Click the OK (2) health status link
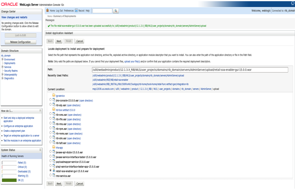295x189 pixels. (21, 180)
